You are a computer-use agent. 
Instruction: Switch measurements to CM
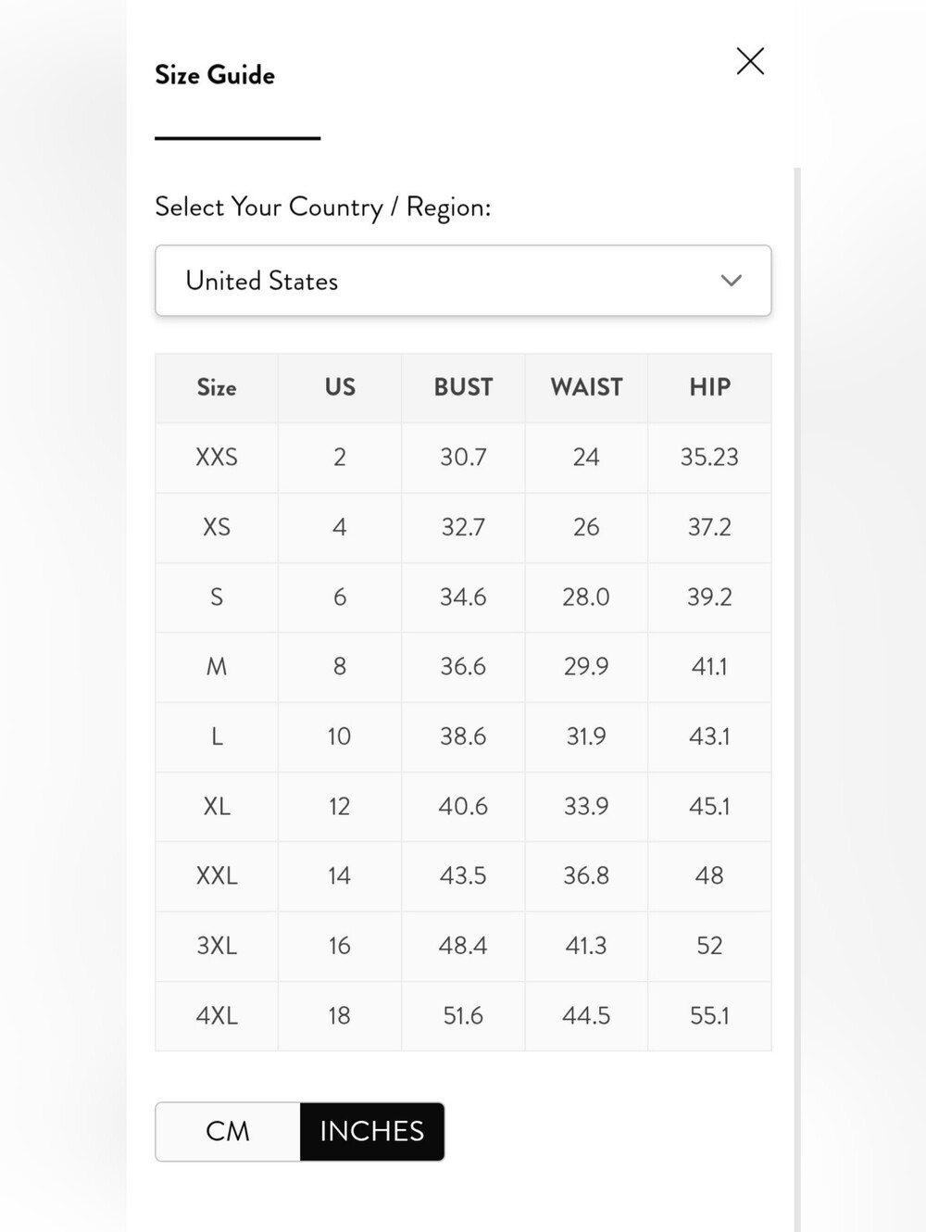(228, 1131)
